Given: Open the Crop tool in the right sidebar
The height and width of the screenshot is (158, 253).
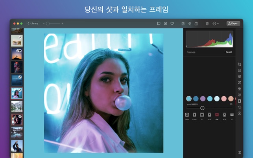Looking at the screenshot, I should click(x=240, y=64).
